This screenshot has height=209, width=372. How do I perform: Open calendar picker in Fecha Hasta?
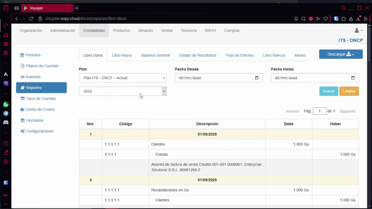pos(353,78)
